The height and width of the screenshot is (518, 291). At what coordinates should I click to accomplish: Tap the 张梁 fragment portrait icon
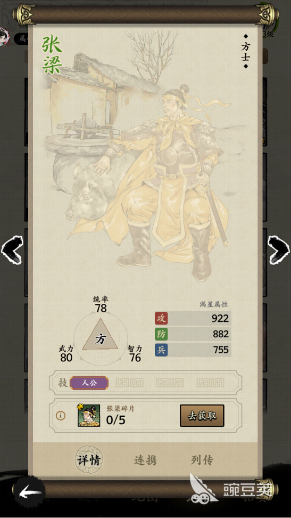pos(89,416)
